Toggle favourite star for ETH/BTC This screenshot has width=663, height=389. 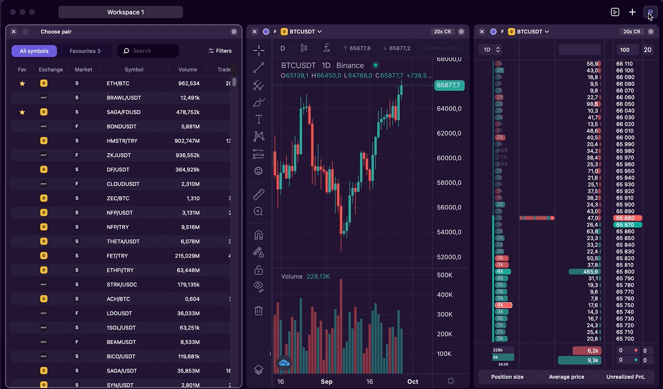point(22,83)
